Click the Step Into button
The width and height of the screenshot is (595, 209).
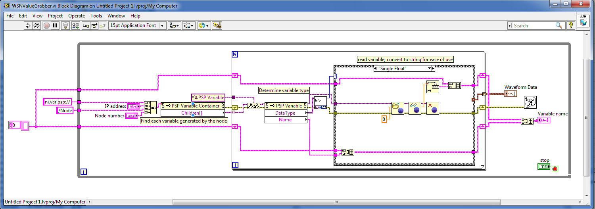85,25
